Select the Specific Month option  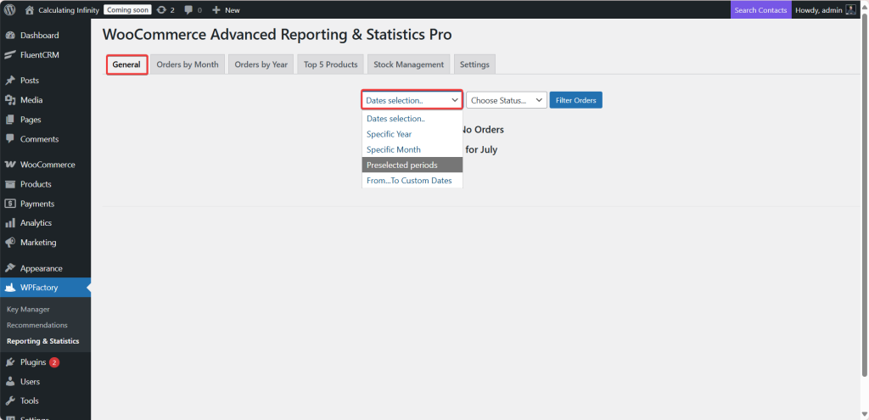412,149
